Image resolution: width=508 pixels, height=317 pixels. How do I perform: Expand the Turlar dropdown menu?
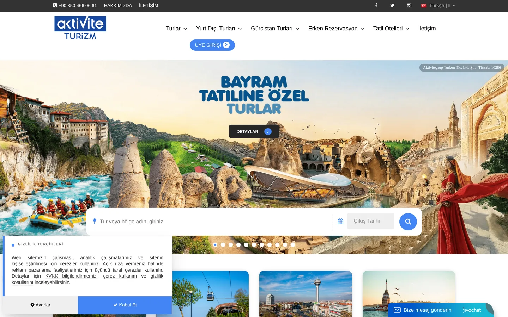pos(176,29)
